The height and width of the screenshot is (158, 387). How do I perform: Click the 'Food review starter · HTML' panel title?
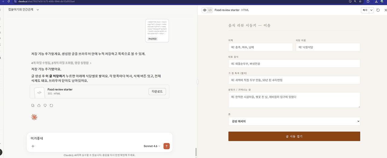coord(232,10)
